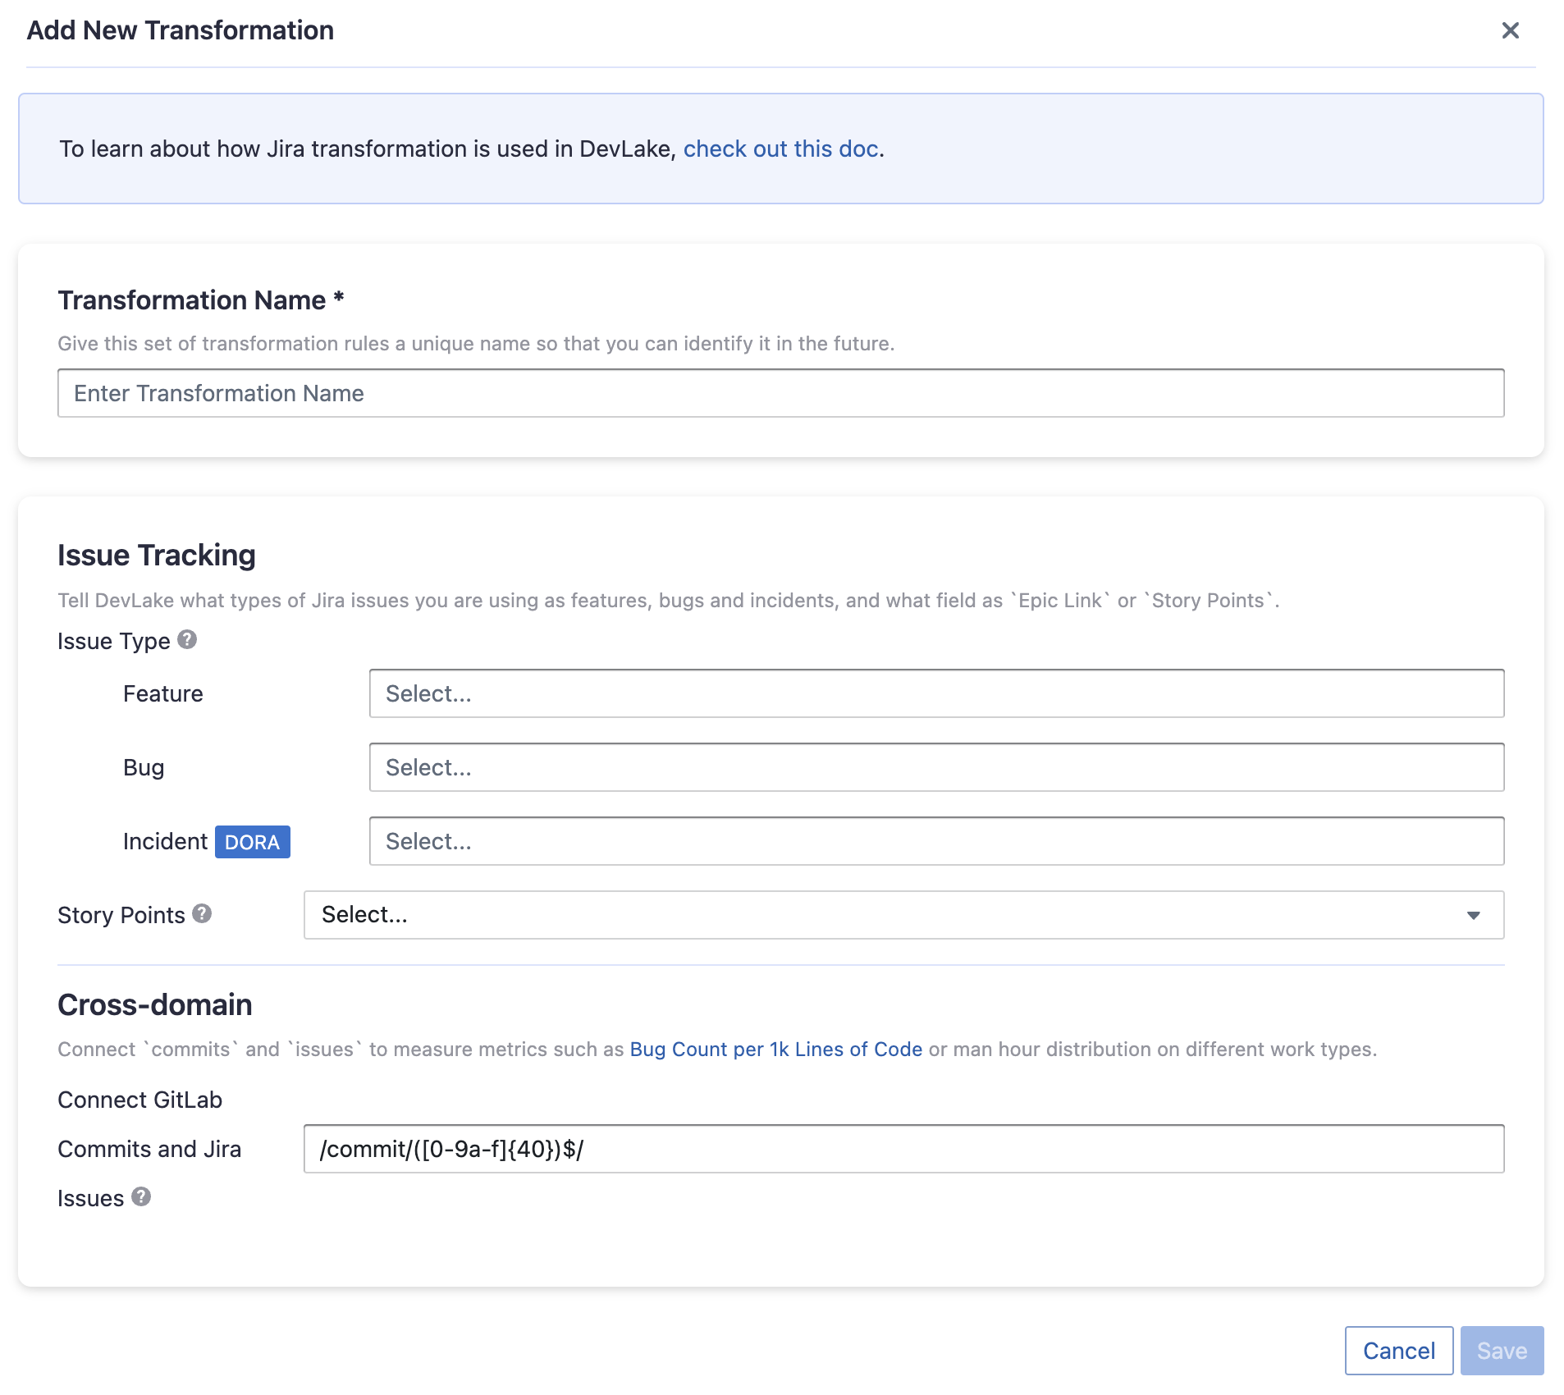
Task: Click the help icon beside Issues
Action: pos(141,1197)
